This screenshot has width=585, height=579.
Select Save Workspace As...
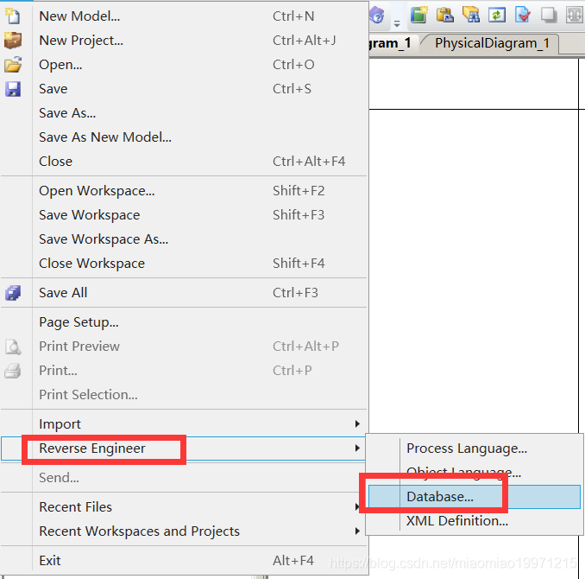[185, 239]
